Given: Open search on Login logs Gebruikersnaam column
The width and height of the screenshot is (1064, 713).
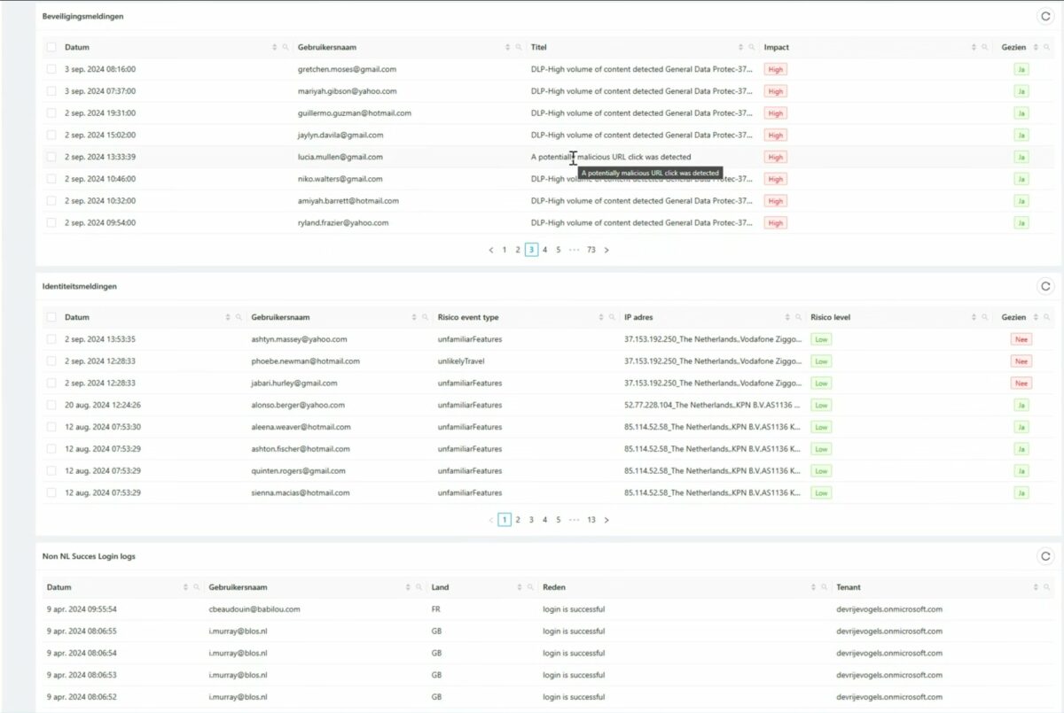Looking at the screenshot, I should 419,587.
